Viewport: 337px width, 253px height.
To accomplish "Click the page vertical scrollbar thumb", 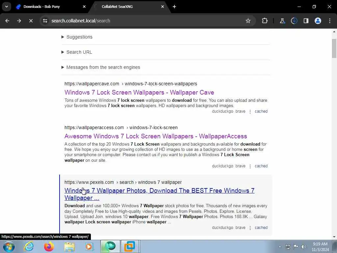I will pyautogui.click(x=334, y=48).
